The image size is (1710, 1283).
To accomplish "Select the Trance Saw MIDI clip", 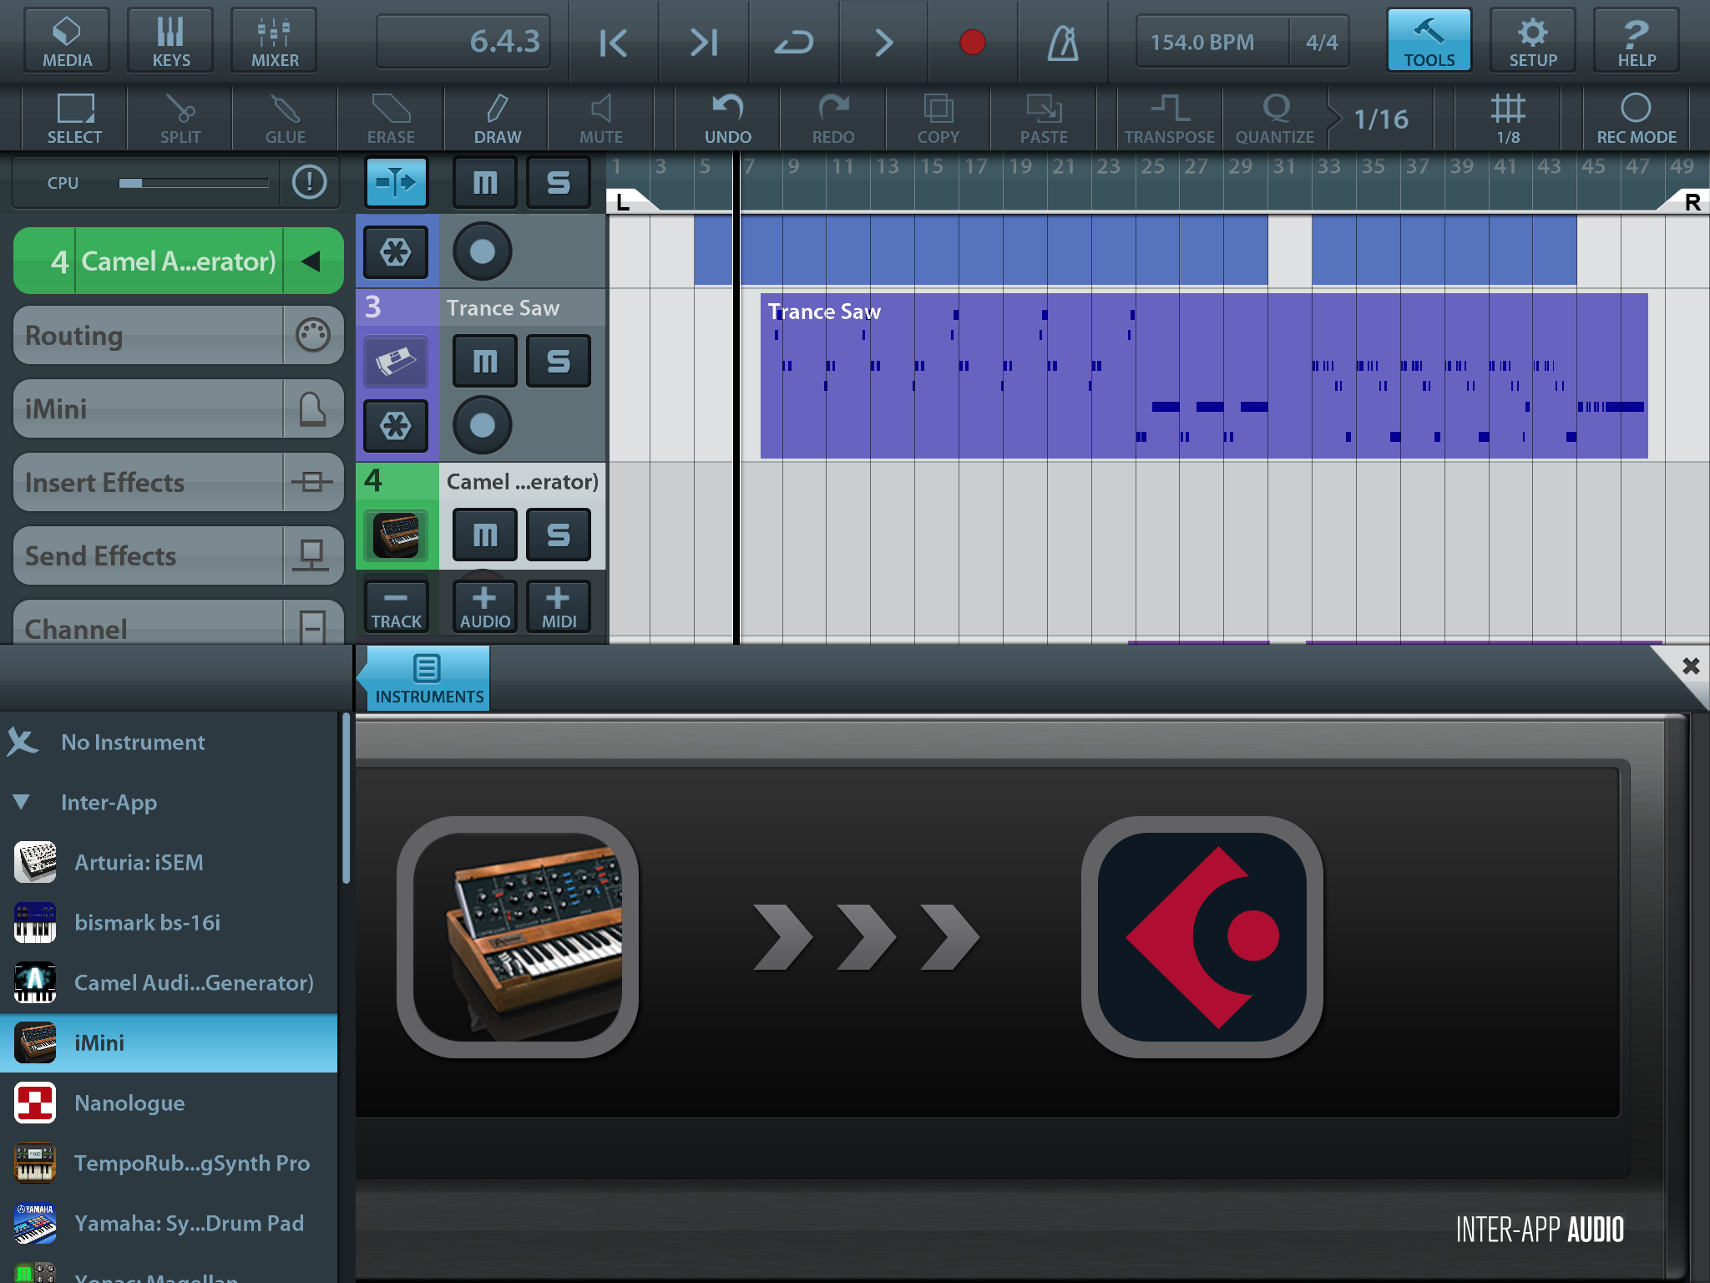I will pos(1204,376).
